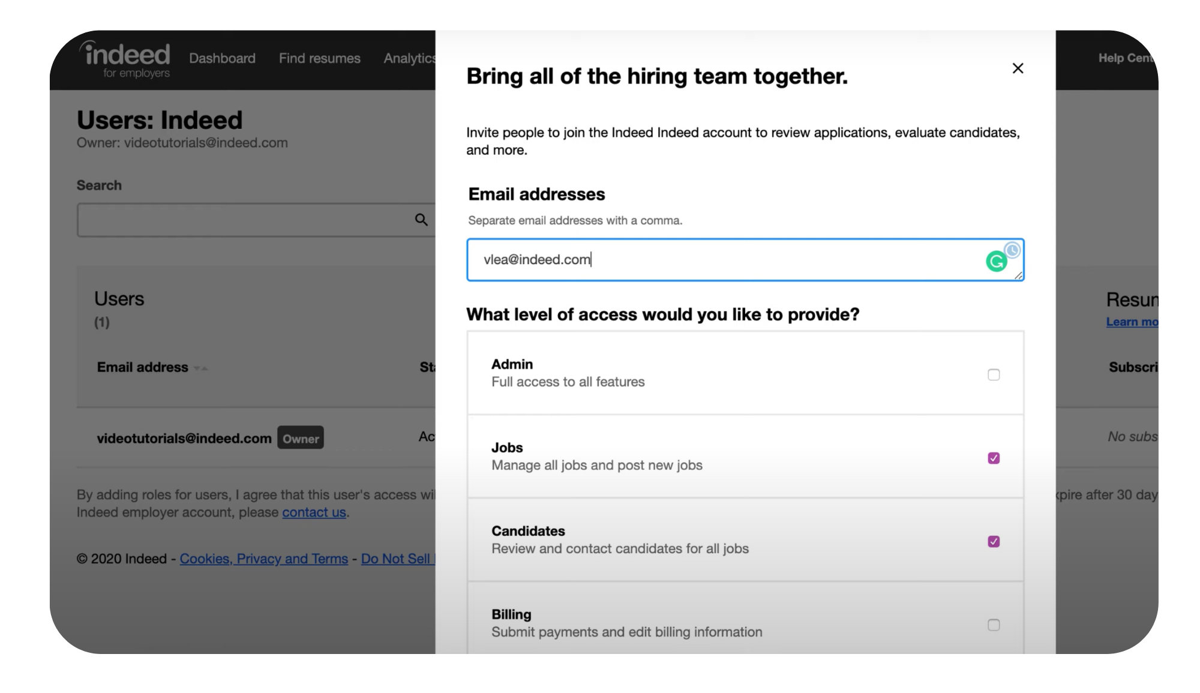
Task: Uncheck the Candidates access checkbox
Action: click(994, 541)
